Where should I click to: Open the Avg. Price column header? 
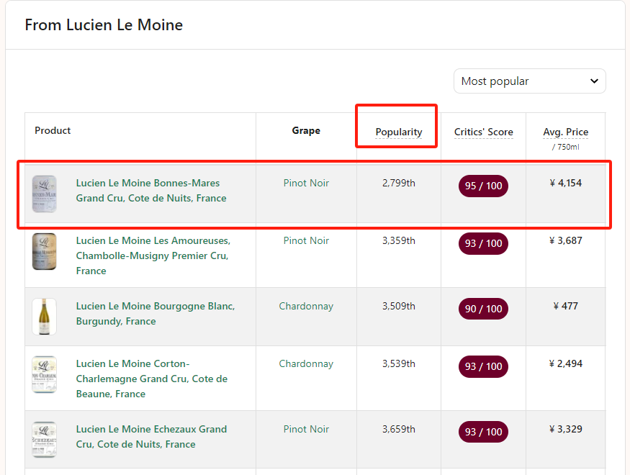(565, 132)
